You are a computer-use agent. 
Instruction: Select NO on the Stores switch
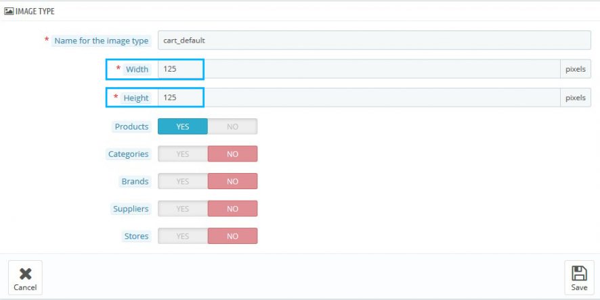tap(232, 236)
